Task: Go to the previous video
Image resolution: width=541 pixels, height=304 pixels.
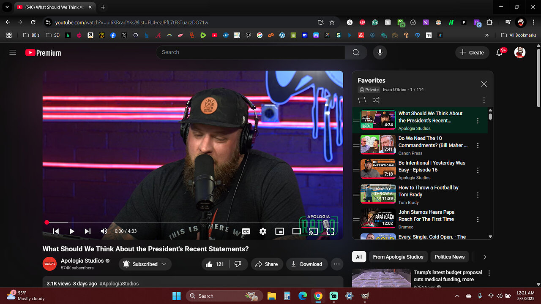Action: (x=56, y=231)
